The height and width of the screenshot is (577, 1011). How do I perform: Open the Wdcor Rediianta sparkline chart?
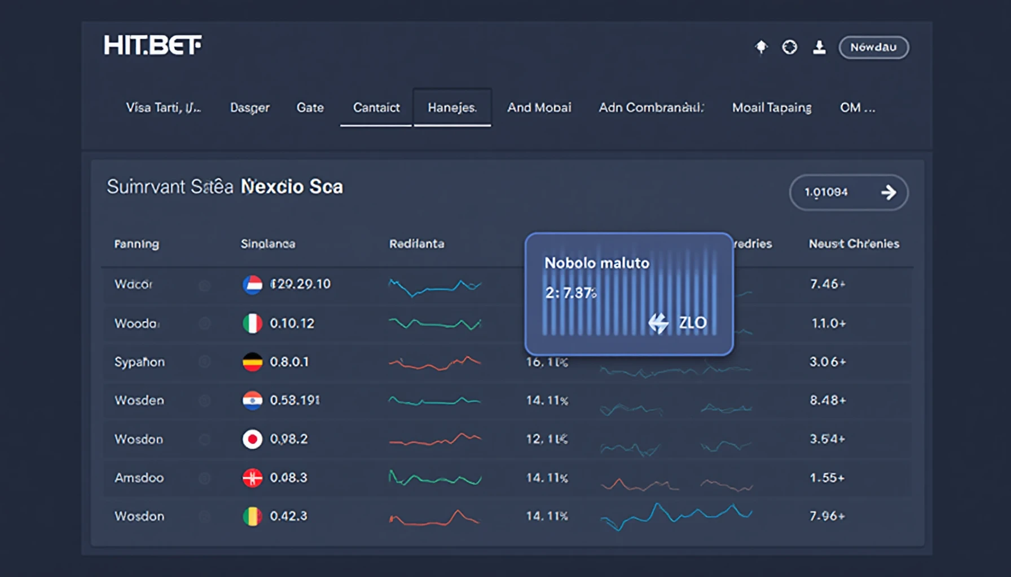pyautogui.click(x=435, y=287)
